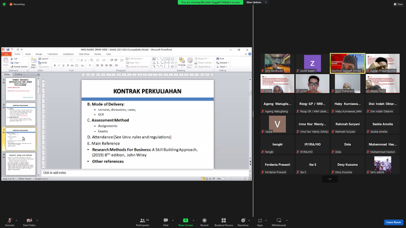The image size is (406, 228).
Task: Expand video options arrow next to Start Video
Action: (37, 220)
